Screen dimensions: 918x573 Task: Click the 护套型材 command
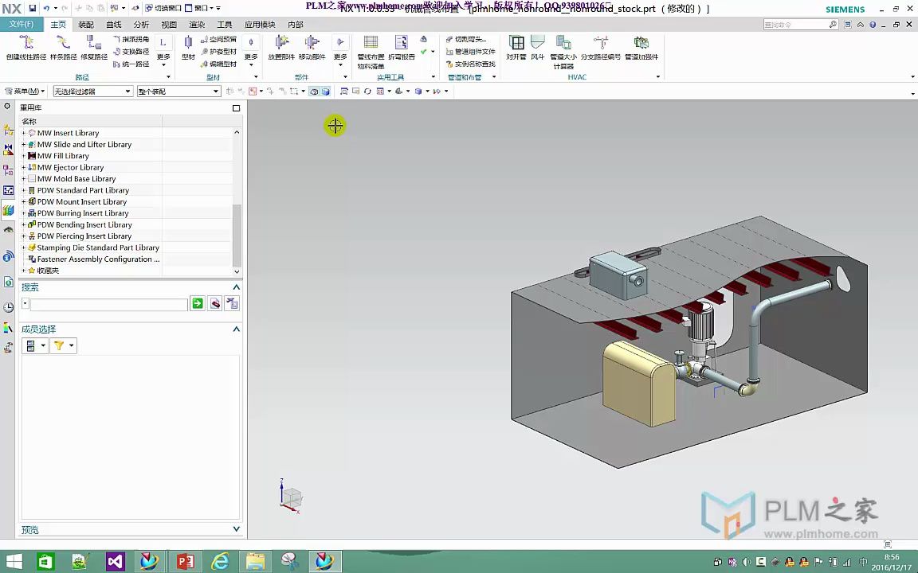click(x=218, y=52)
